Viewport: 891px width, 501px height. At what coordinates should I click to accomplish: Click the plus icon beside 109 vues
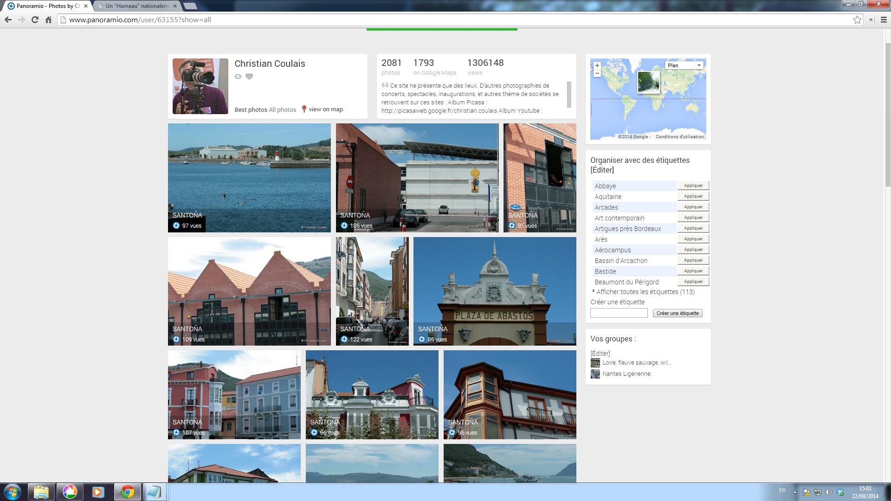click(x=176, y=340)
